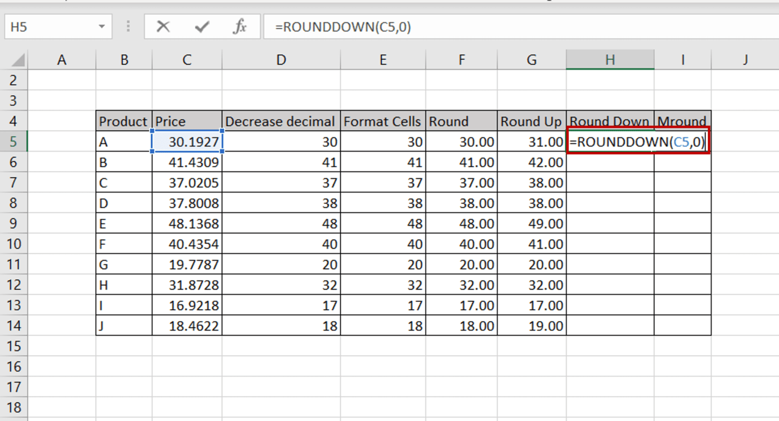Click cell D5 under Decrease decimal
779x421 pixels.
tap(280, 142)
